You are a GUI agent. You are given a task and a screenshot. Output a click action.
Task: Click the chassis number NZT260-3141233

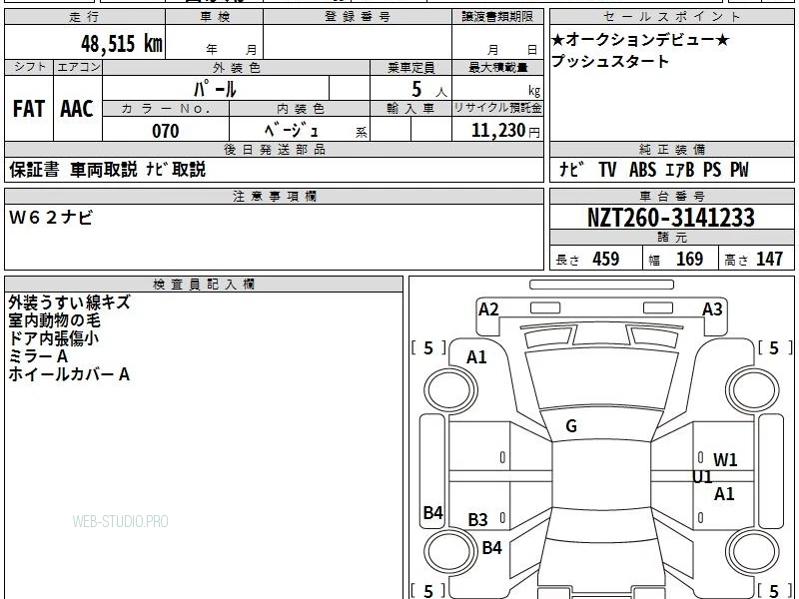coord(671,218)
